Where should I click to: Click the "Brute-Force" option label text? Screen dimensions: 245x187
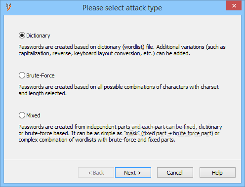click(x=41, y=75)
